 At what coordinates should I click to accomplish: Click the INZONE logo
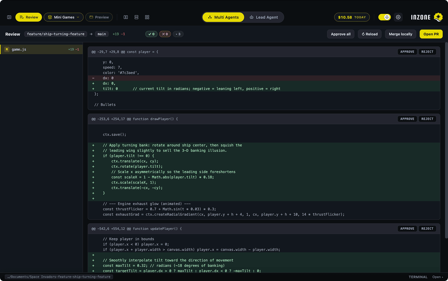[427, 17]
